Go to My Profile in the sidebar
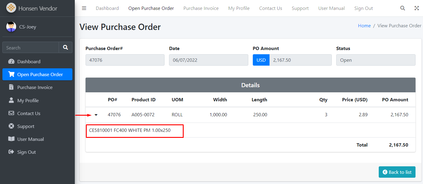The height and width of the screenshot is (184, 423). (x=37, y=100)
